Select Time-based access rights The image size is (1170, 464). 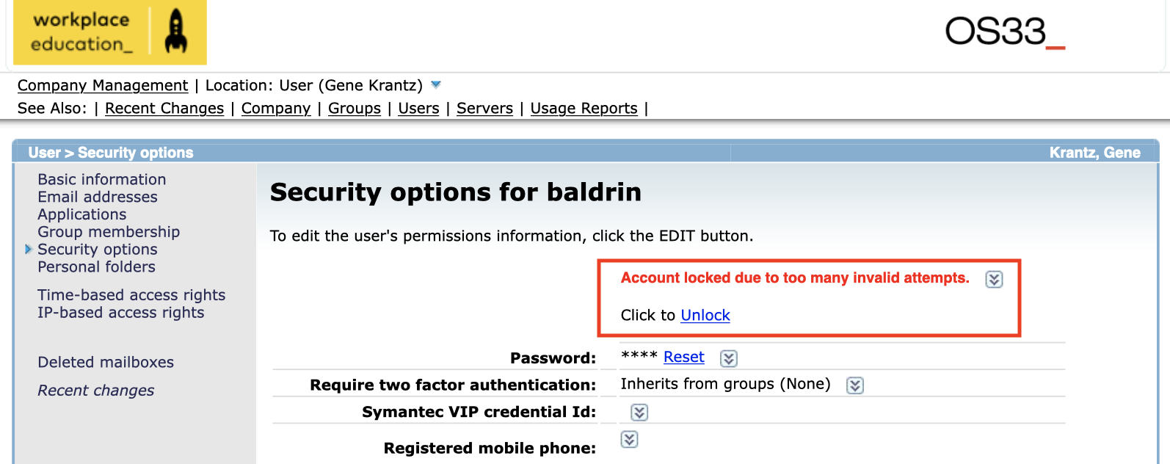[131, 295]
